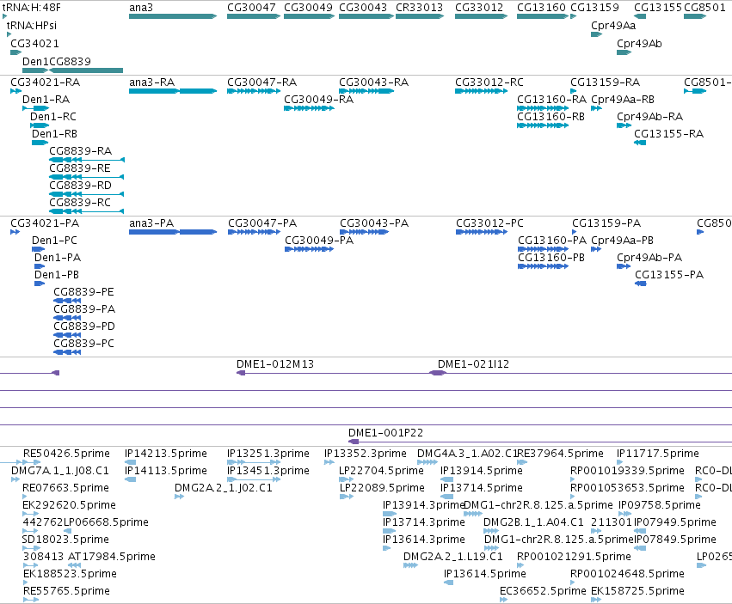Click the CG33012-PC protein label
732x604 pixels.
coord(489,223)
